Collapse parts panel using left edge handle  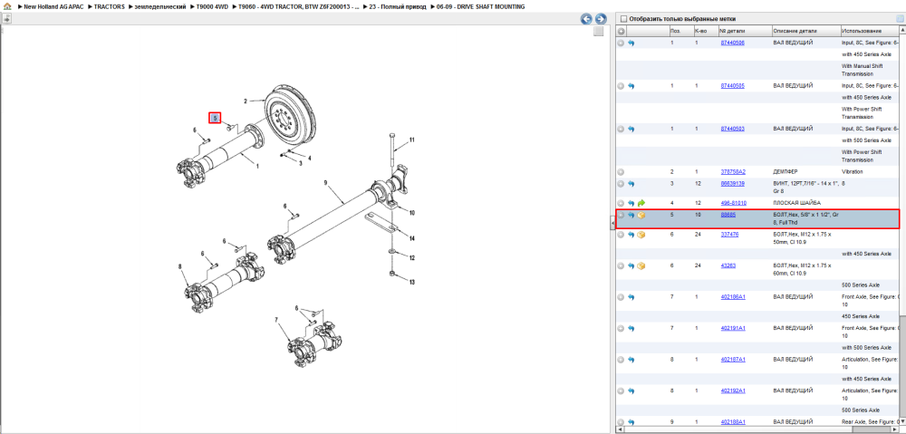pos(612,225)
